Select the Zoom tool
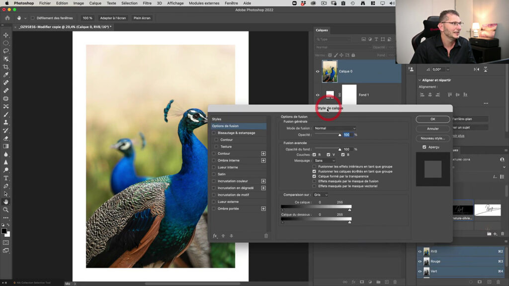The image size is (509, 286). tap(6, 210)
